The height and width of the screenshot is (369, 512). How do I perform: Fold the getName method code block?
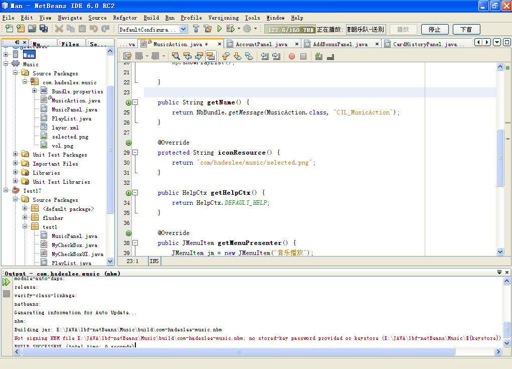(135, 102)
